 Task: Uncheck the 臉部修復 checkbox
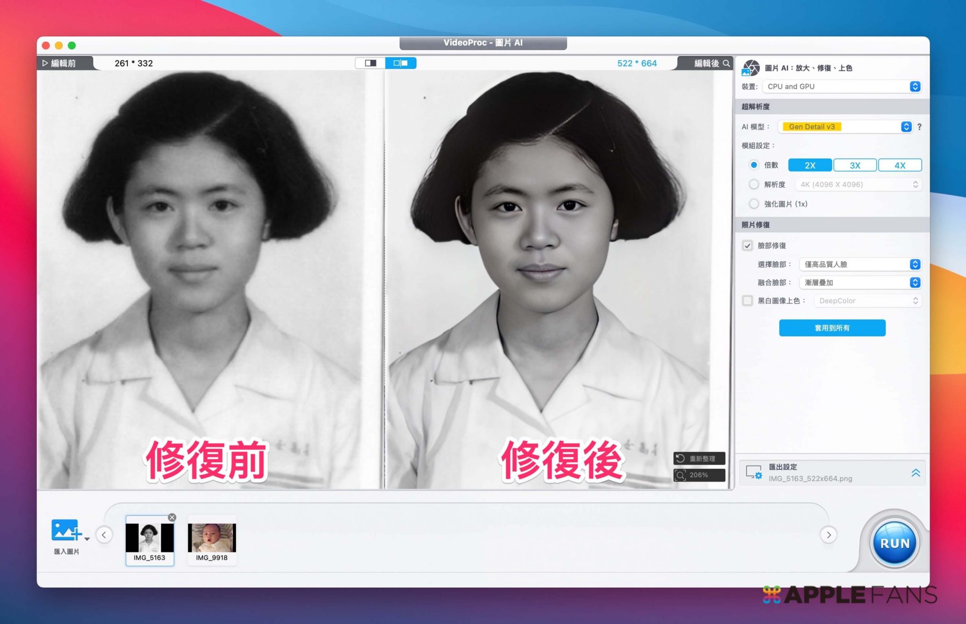pos(748,246)
